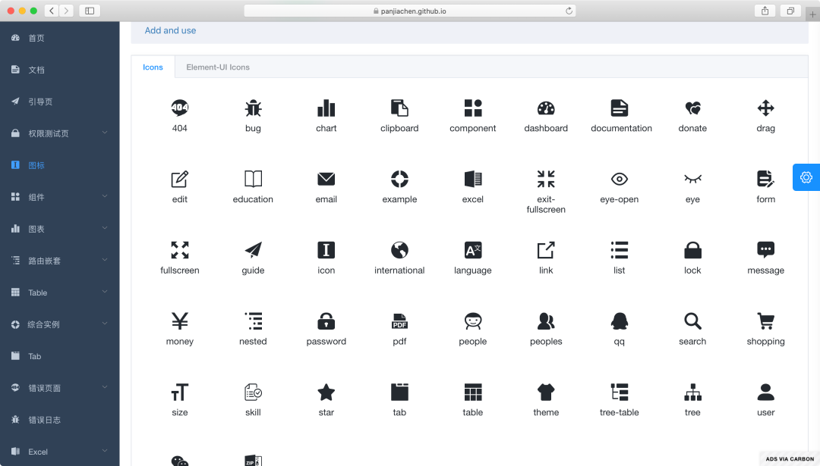Open 首页 in the sidebar
This screenshot has width=820, height=466.
coord(60,38)
